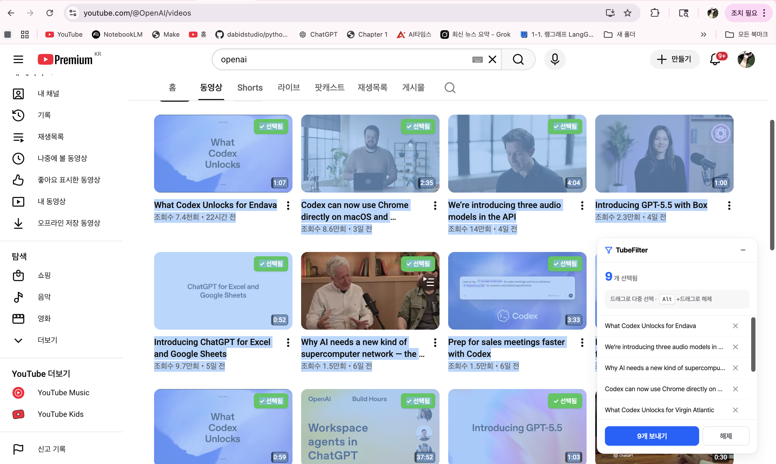Open more options for three audio models video
The height and width of the screenshot is (464, 776).
(582, 205)
